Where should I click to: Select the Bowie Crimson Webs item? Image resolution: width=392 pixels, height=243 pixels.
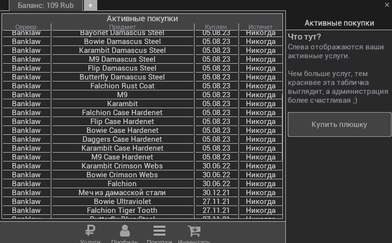[122, 174]
